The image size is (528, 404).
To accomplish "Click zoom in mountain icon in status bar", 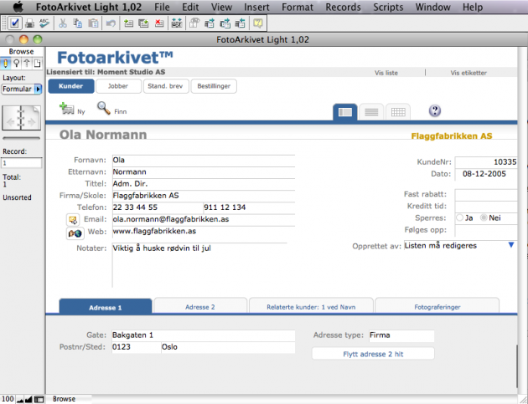I will [28, 399].
